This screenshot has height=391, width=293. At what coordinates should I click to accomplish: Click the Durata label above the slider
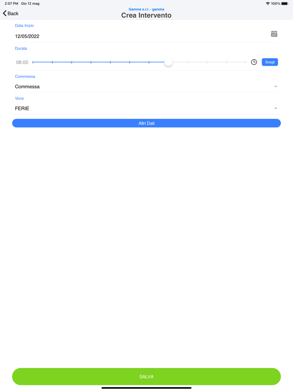point(21,48)
